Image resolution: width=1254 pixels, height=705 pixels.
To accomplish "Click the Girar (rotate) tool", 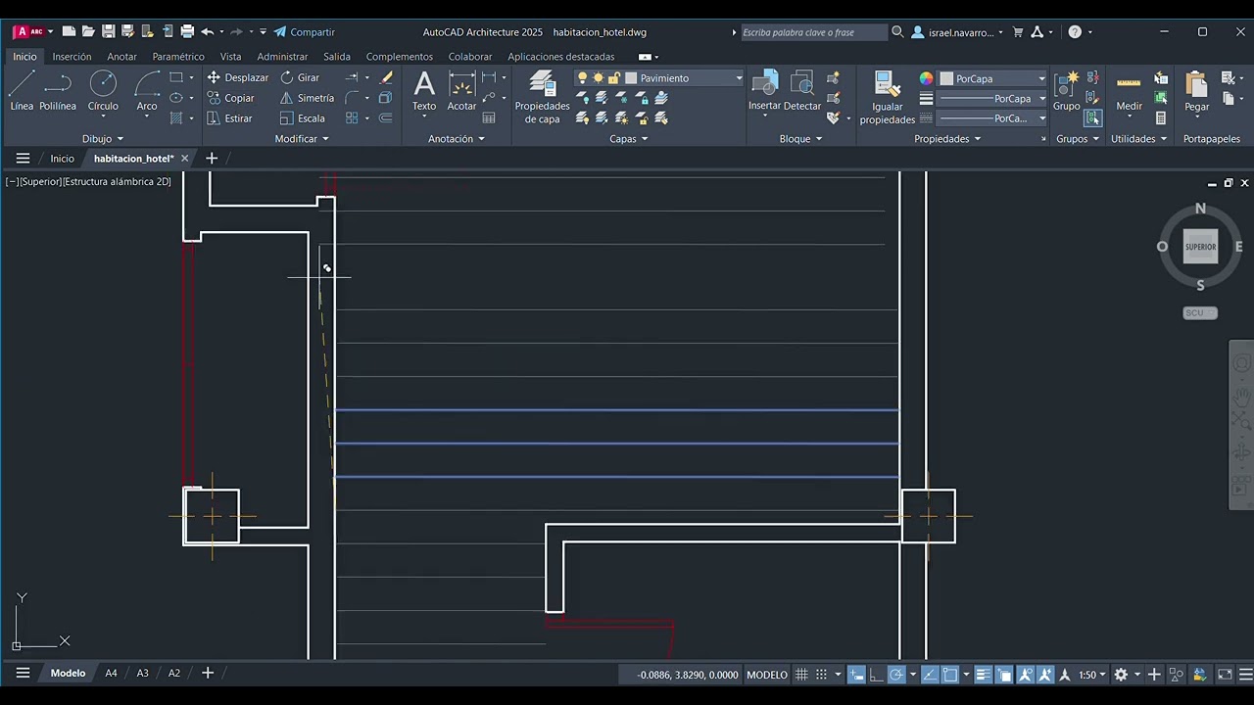I will pyautogui.click(x=300, y=77).
